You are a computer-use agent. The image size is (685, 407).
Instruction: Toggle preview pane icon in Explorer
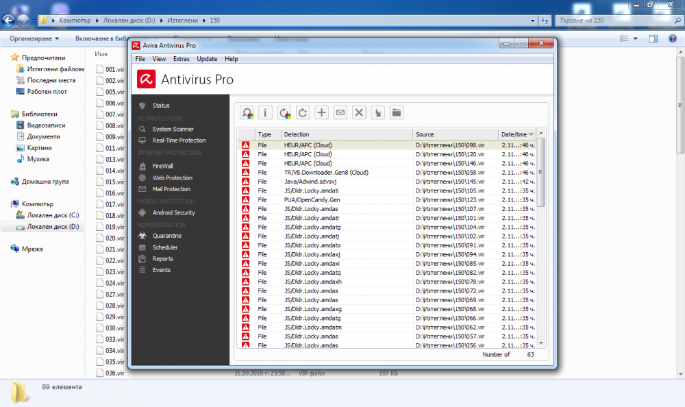pyautogui.click(x=653, y=38)
